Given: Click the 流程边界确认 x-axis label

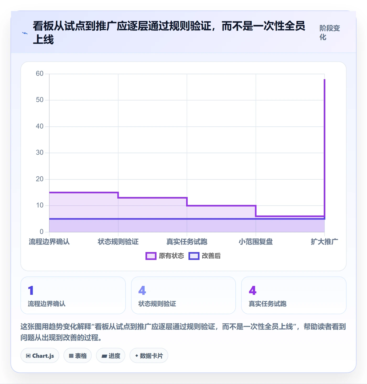Looking at the screenshot, I should coord(49,242).
